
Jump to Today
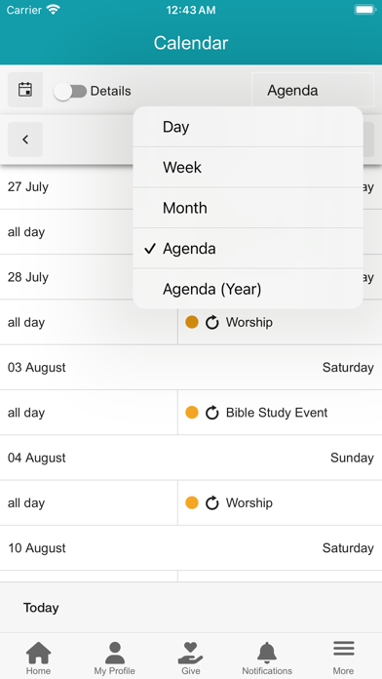[41, 608]
